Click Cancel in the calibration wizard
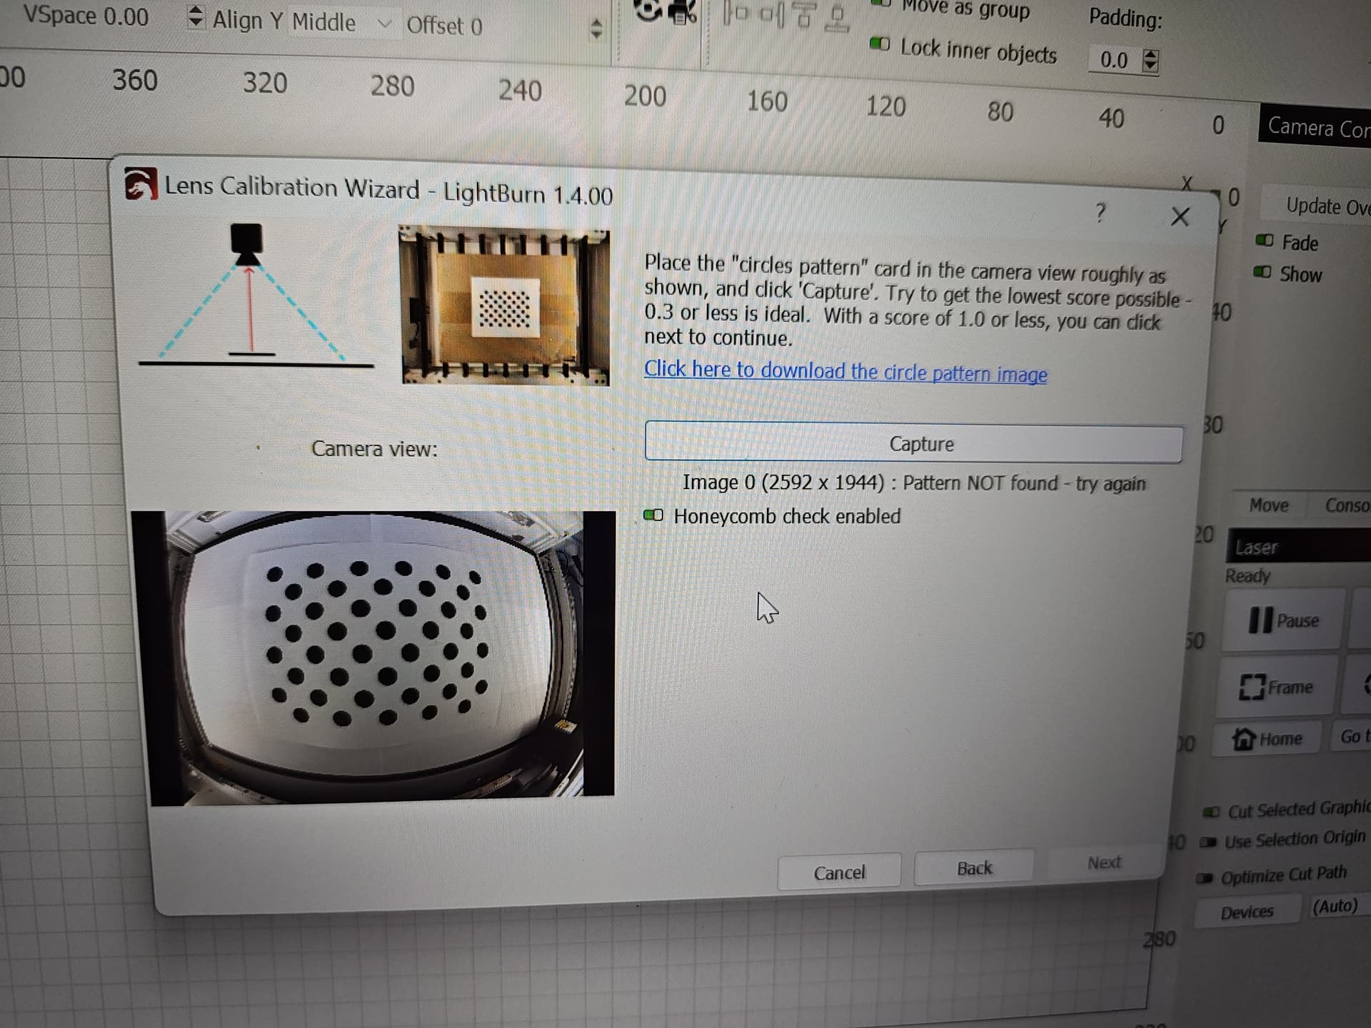The image size is (1371, 1028). pos(839,872)
